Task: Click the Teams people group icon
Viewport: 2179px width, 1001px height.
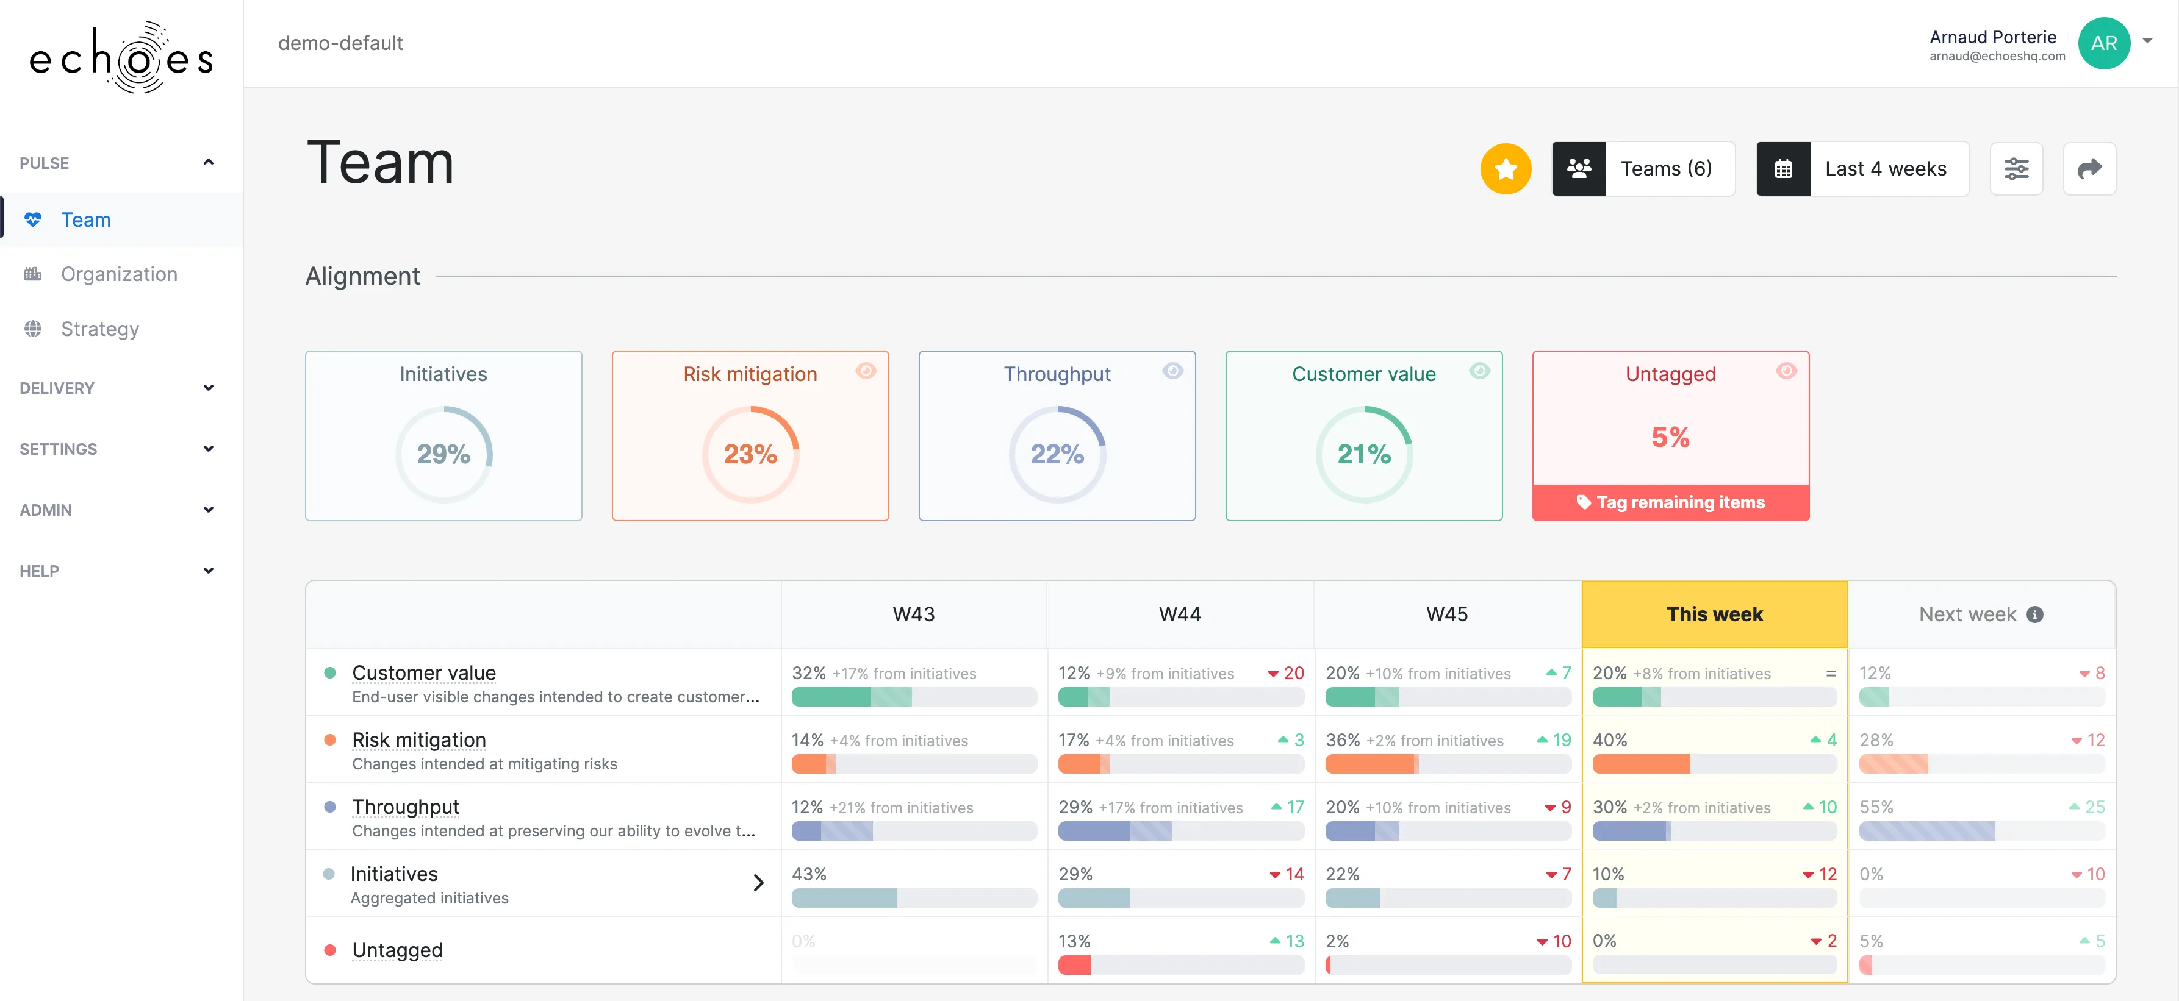Action: coord(1578,169)
